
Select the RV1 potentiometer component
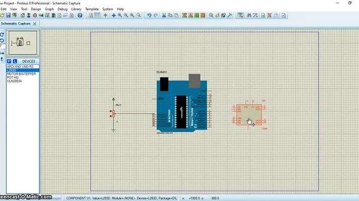[113, 114]
